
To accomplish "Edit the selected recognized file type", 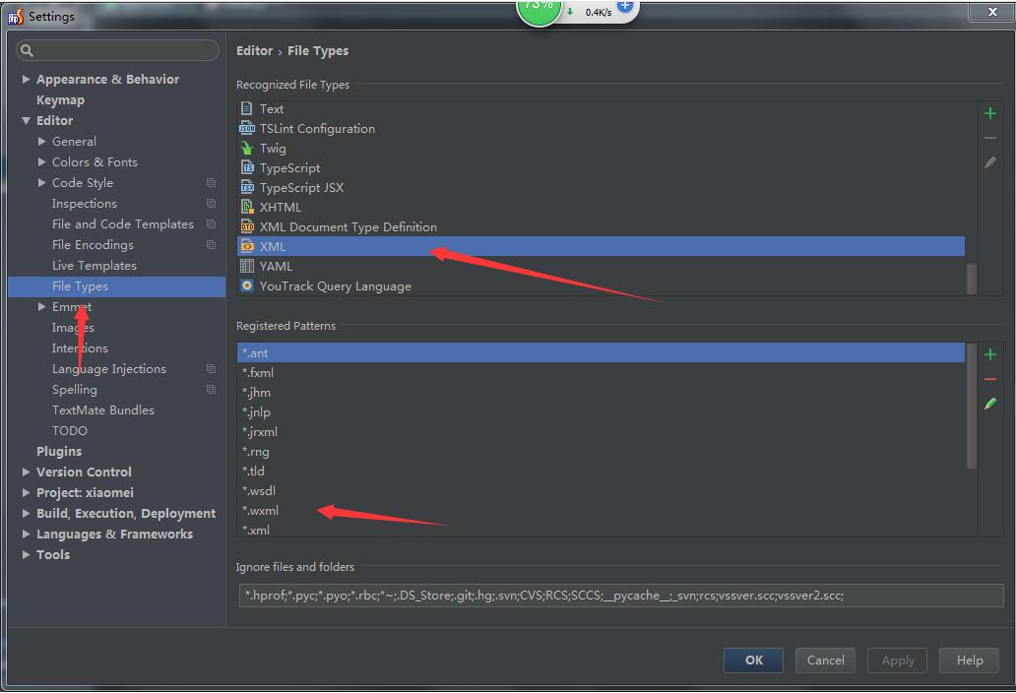I will 990,162.
